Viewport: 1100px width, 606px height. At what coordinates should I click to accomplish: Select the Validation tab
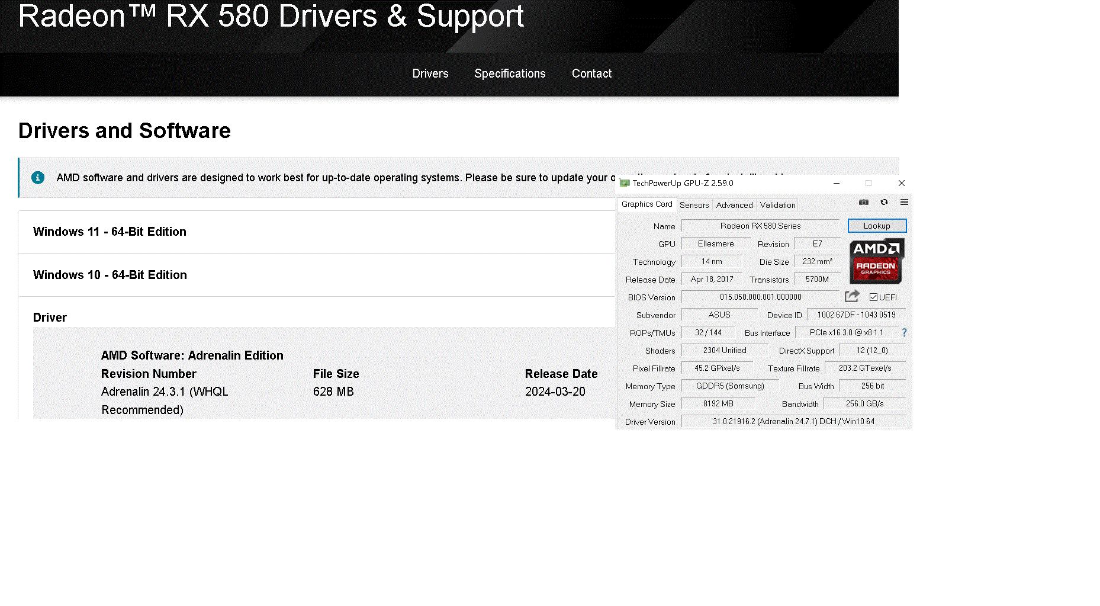click(777, 206)
